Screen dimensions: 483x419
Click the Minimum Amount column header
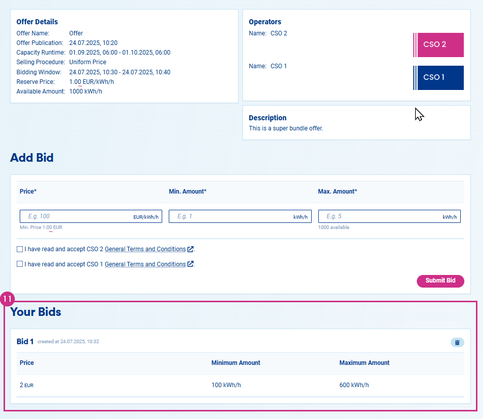235,362
